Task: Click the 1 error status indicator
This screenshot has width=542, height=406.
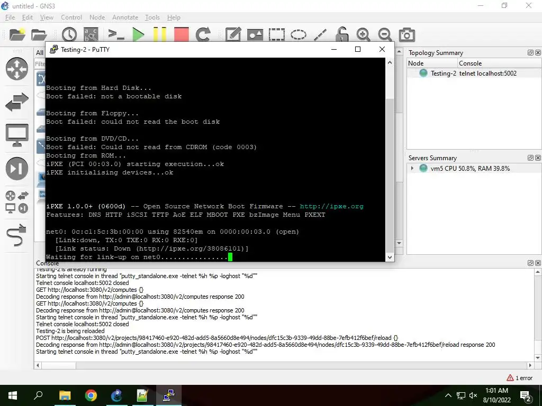Action: coord(520,378)
